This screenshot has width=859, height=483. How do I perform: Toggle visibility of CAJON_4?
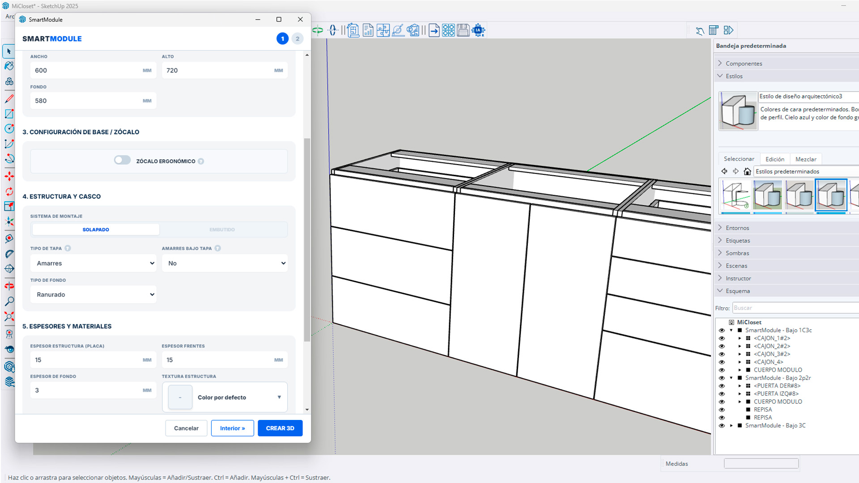(x=721, y=362)
